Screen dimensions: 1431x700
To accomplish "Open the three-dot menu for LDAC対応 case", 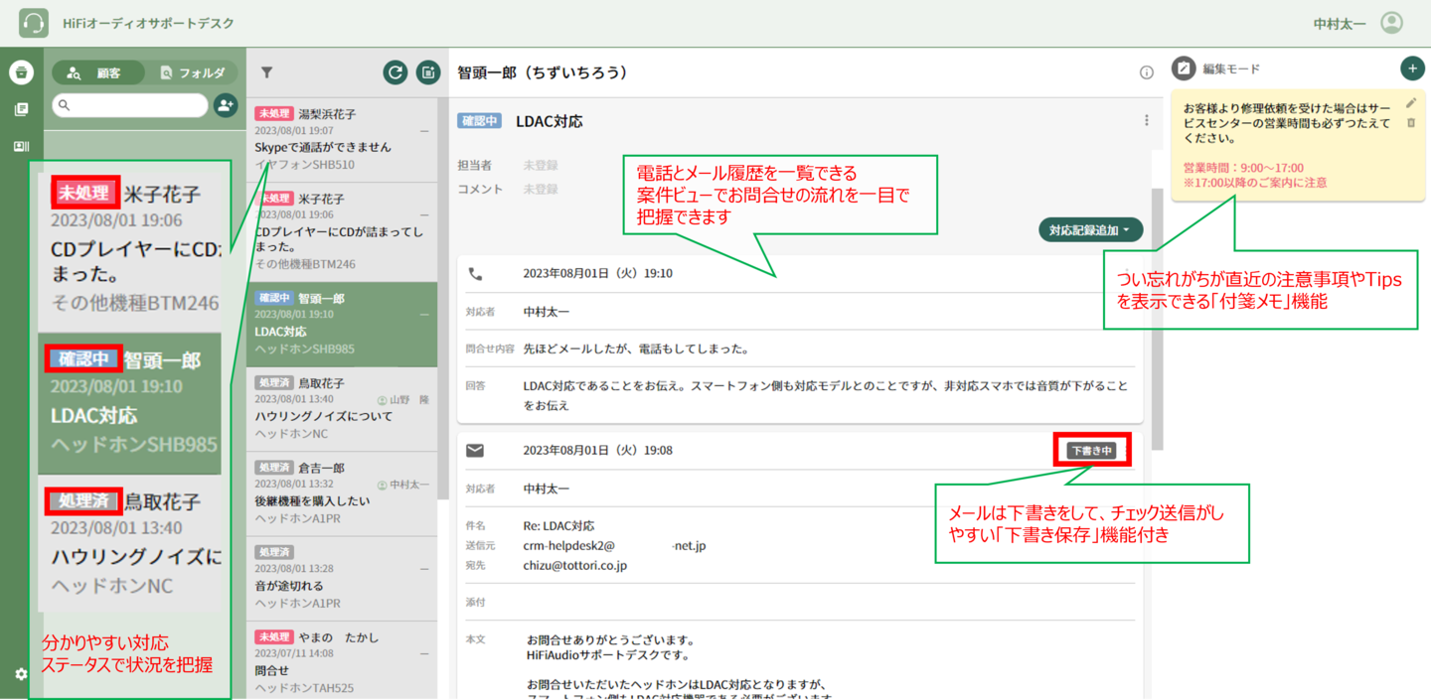I will coord(1146,120).
